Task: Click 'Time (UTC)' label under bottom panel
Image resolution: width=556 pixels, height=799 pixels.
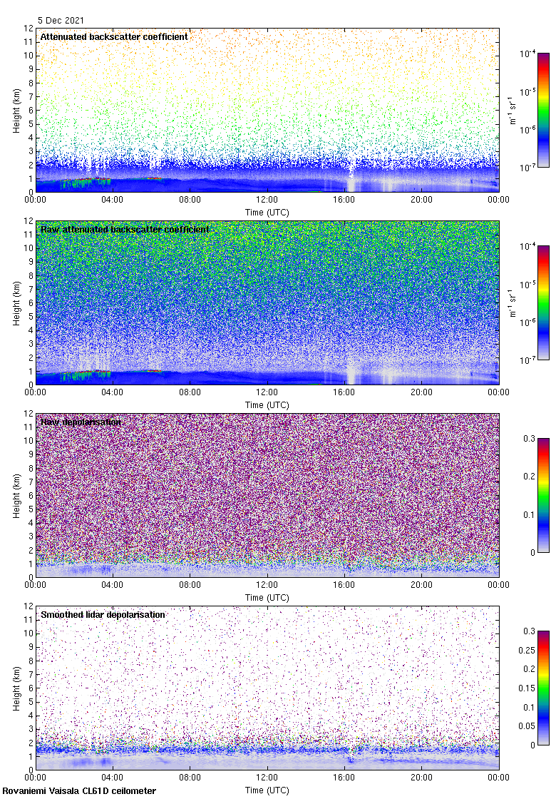Action: coord(267,790)
